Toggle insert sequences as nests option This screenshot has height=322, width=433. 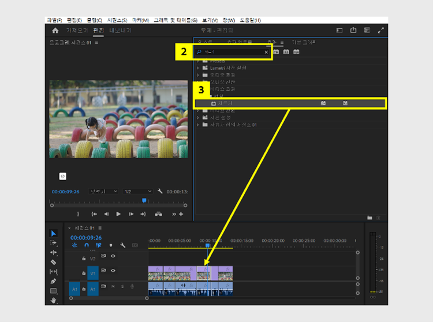click(x=74, y=245)
